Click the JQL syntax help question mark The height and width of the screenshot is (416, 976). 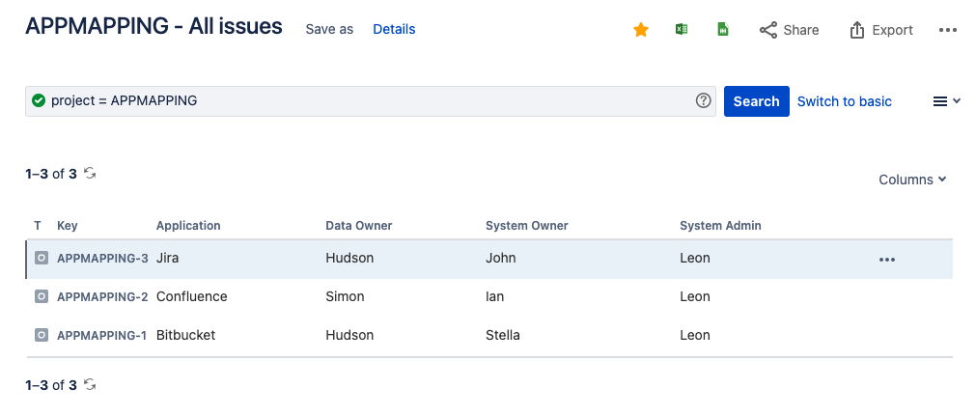[x=703, y=100]
